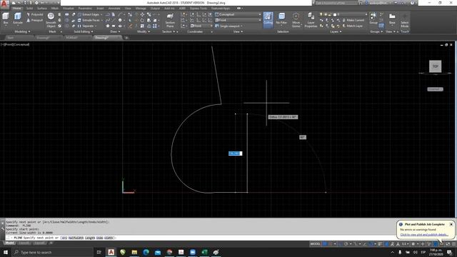Toggle Culling in Selection panel
The height and width of the screenshot is (257, 457).
[x=268, y=20]
